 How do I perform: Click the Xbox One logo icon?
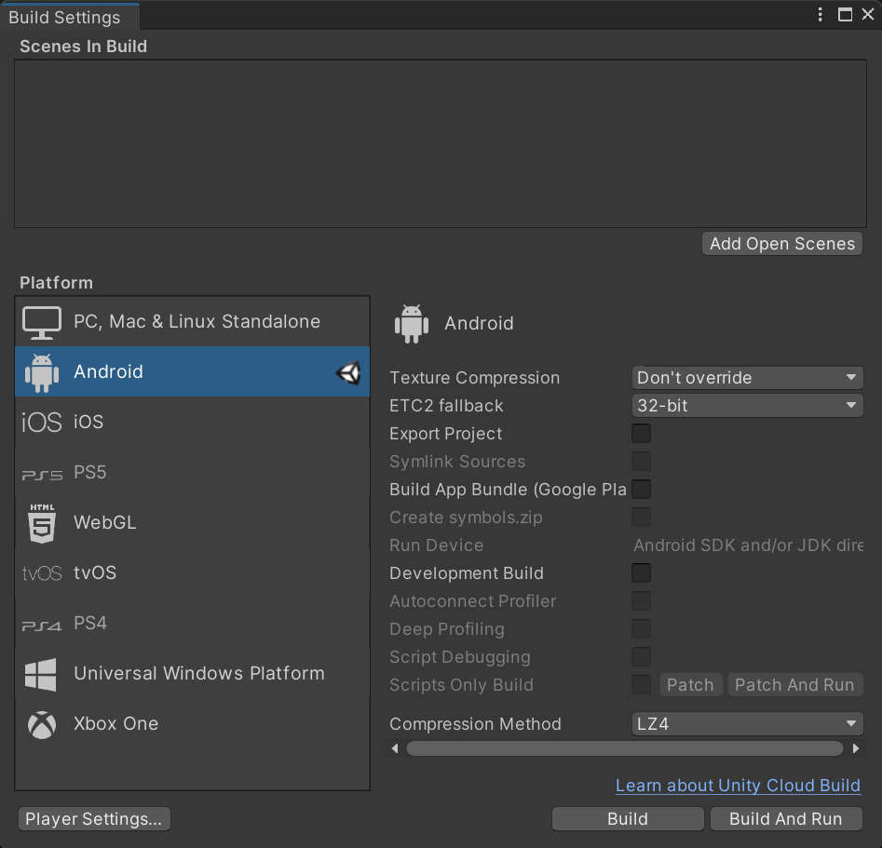[x=42, y=725]
